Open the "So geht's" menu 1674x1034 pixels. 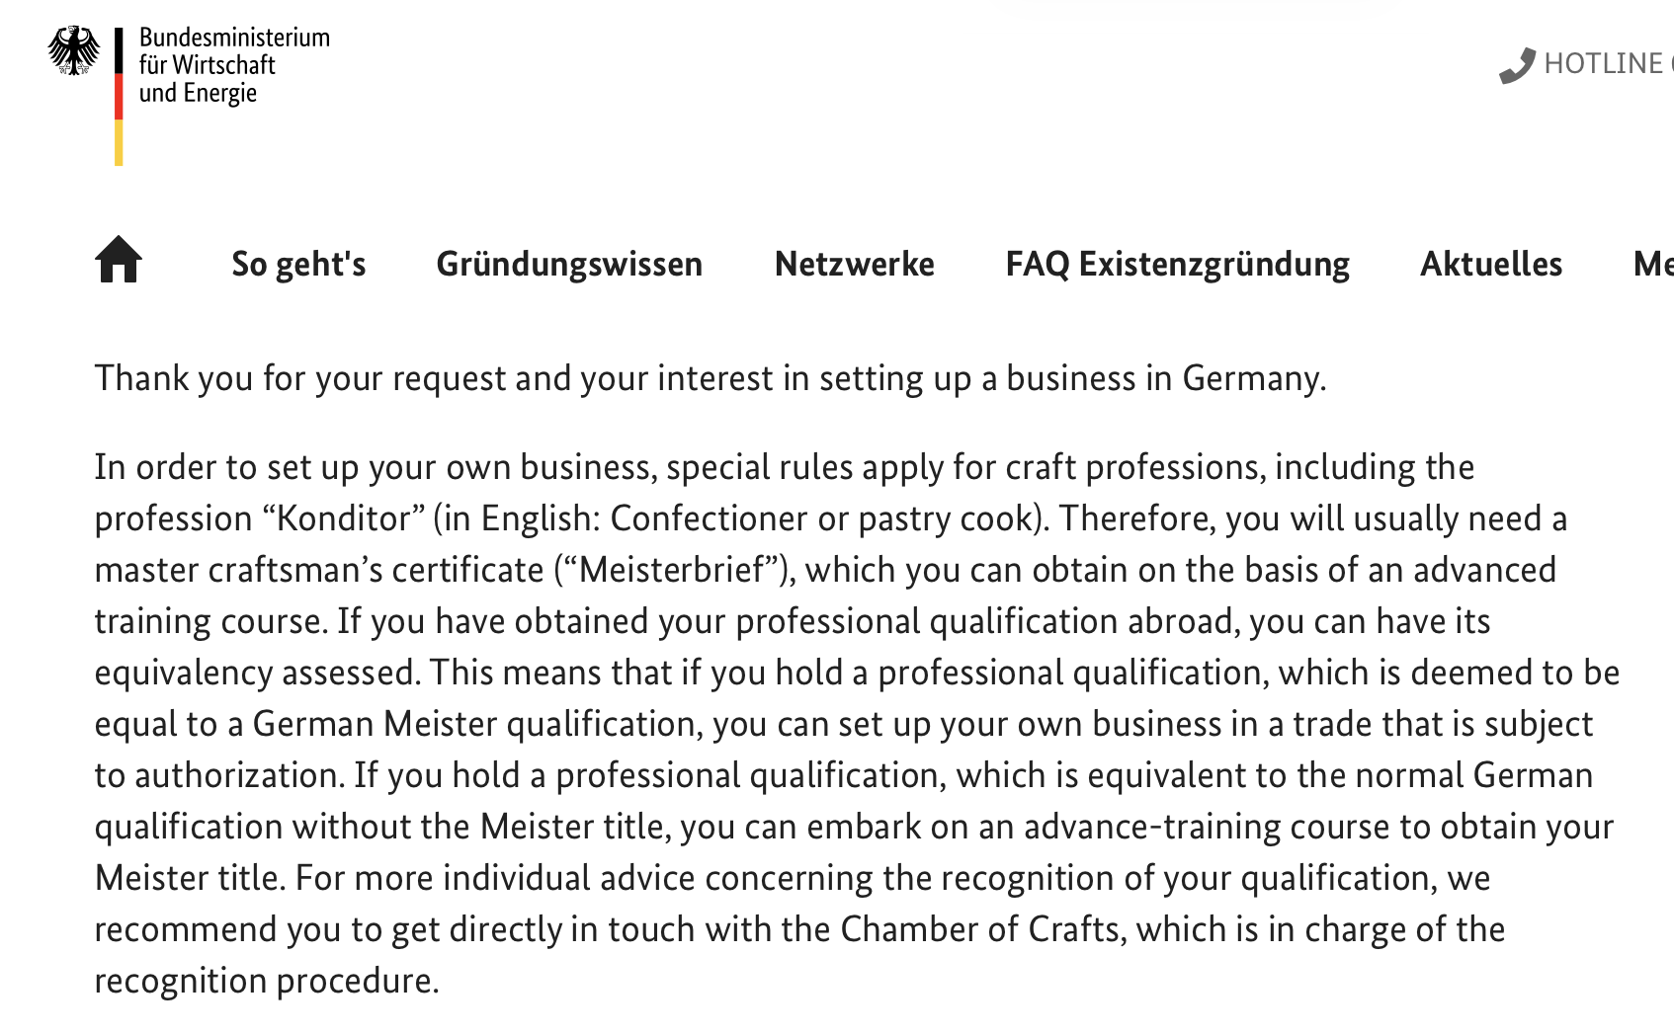point(298,265)
